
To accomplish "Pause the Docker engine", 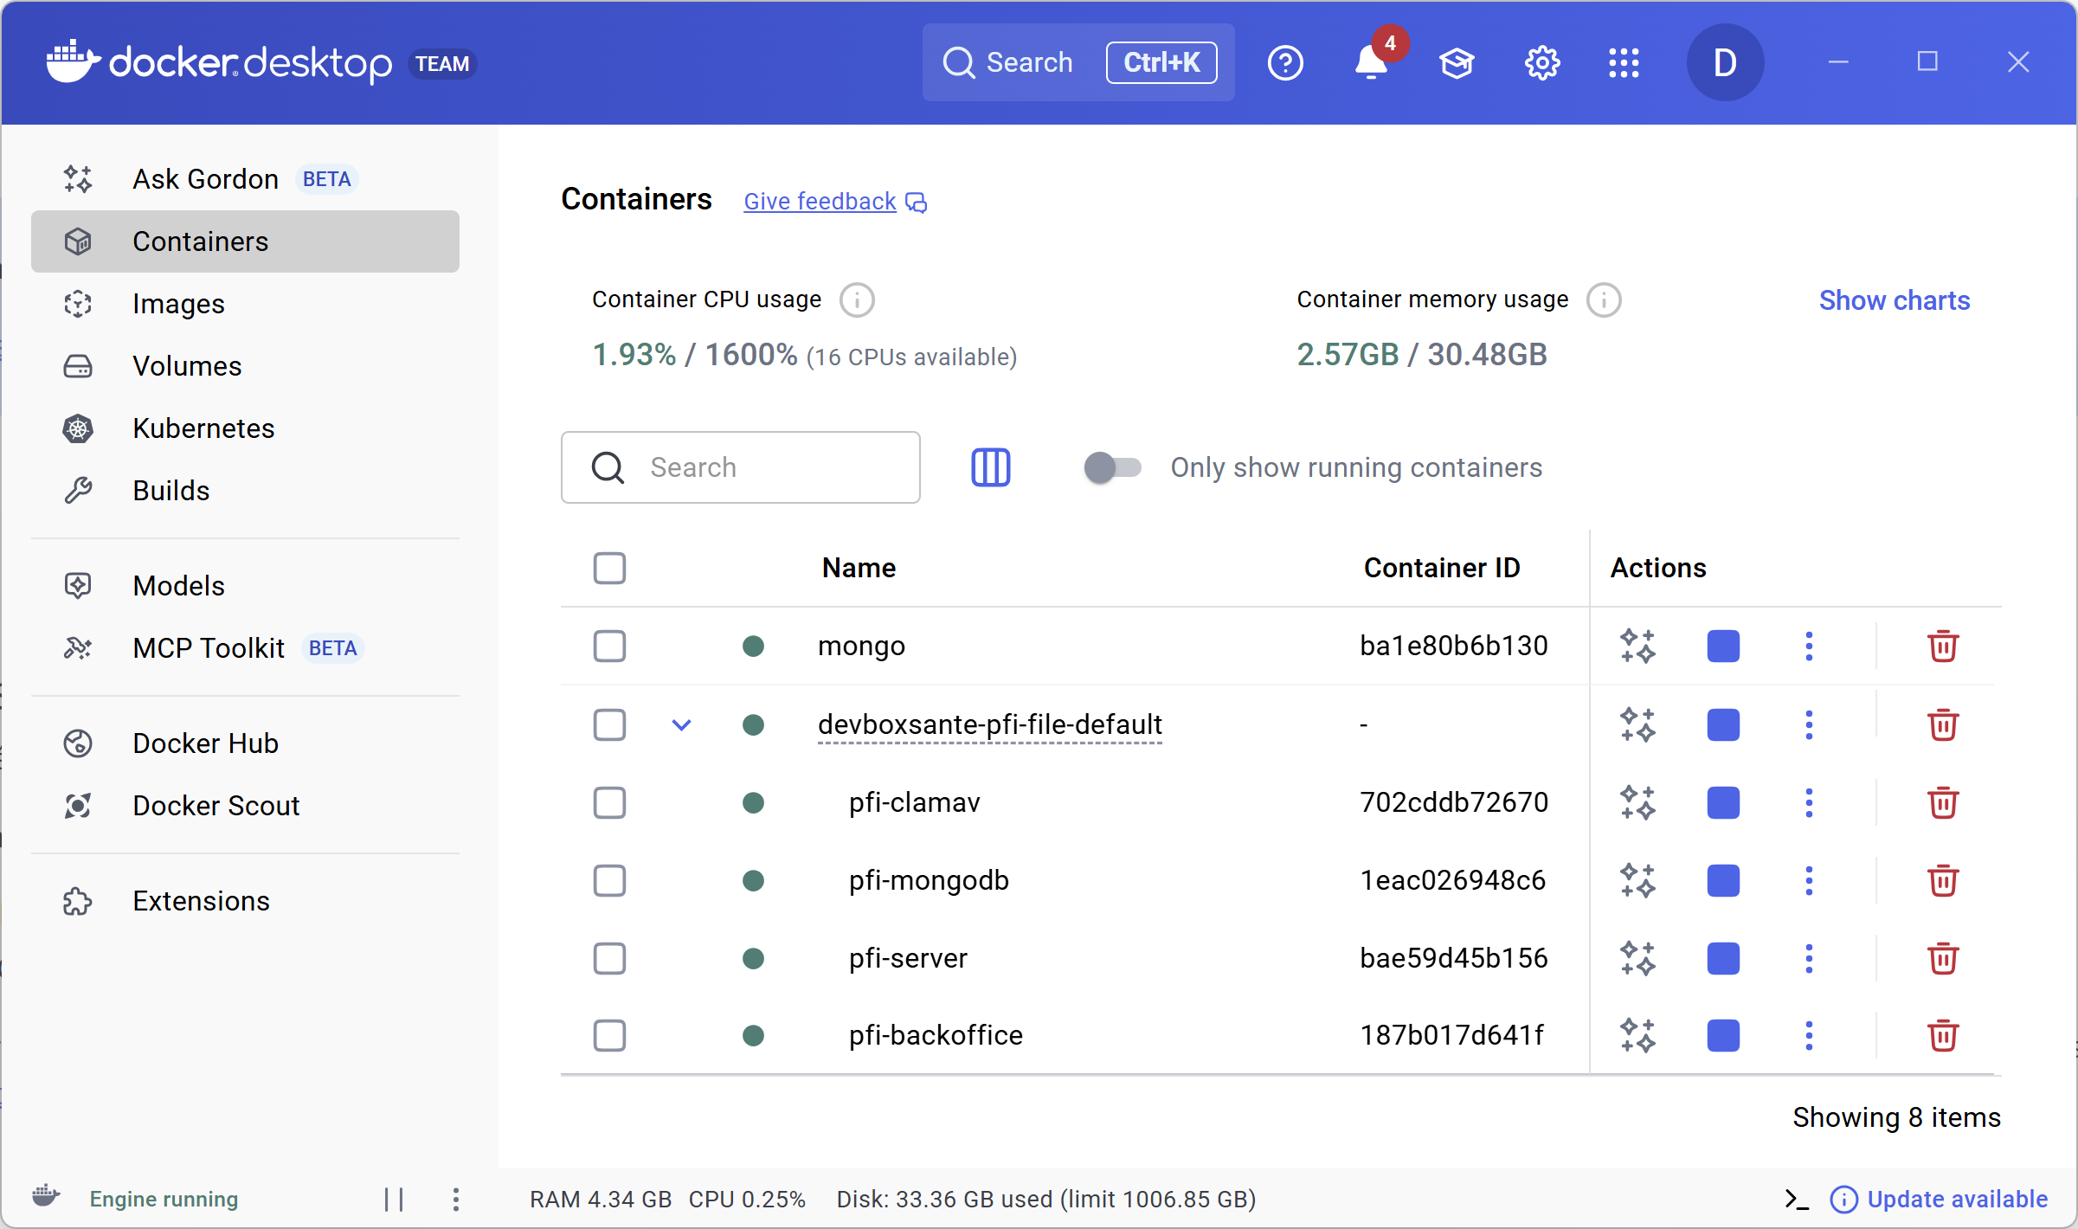I will (x=394, y=1199).
